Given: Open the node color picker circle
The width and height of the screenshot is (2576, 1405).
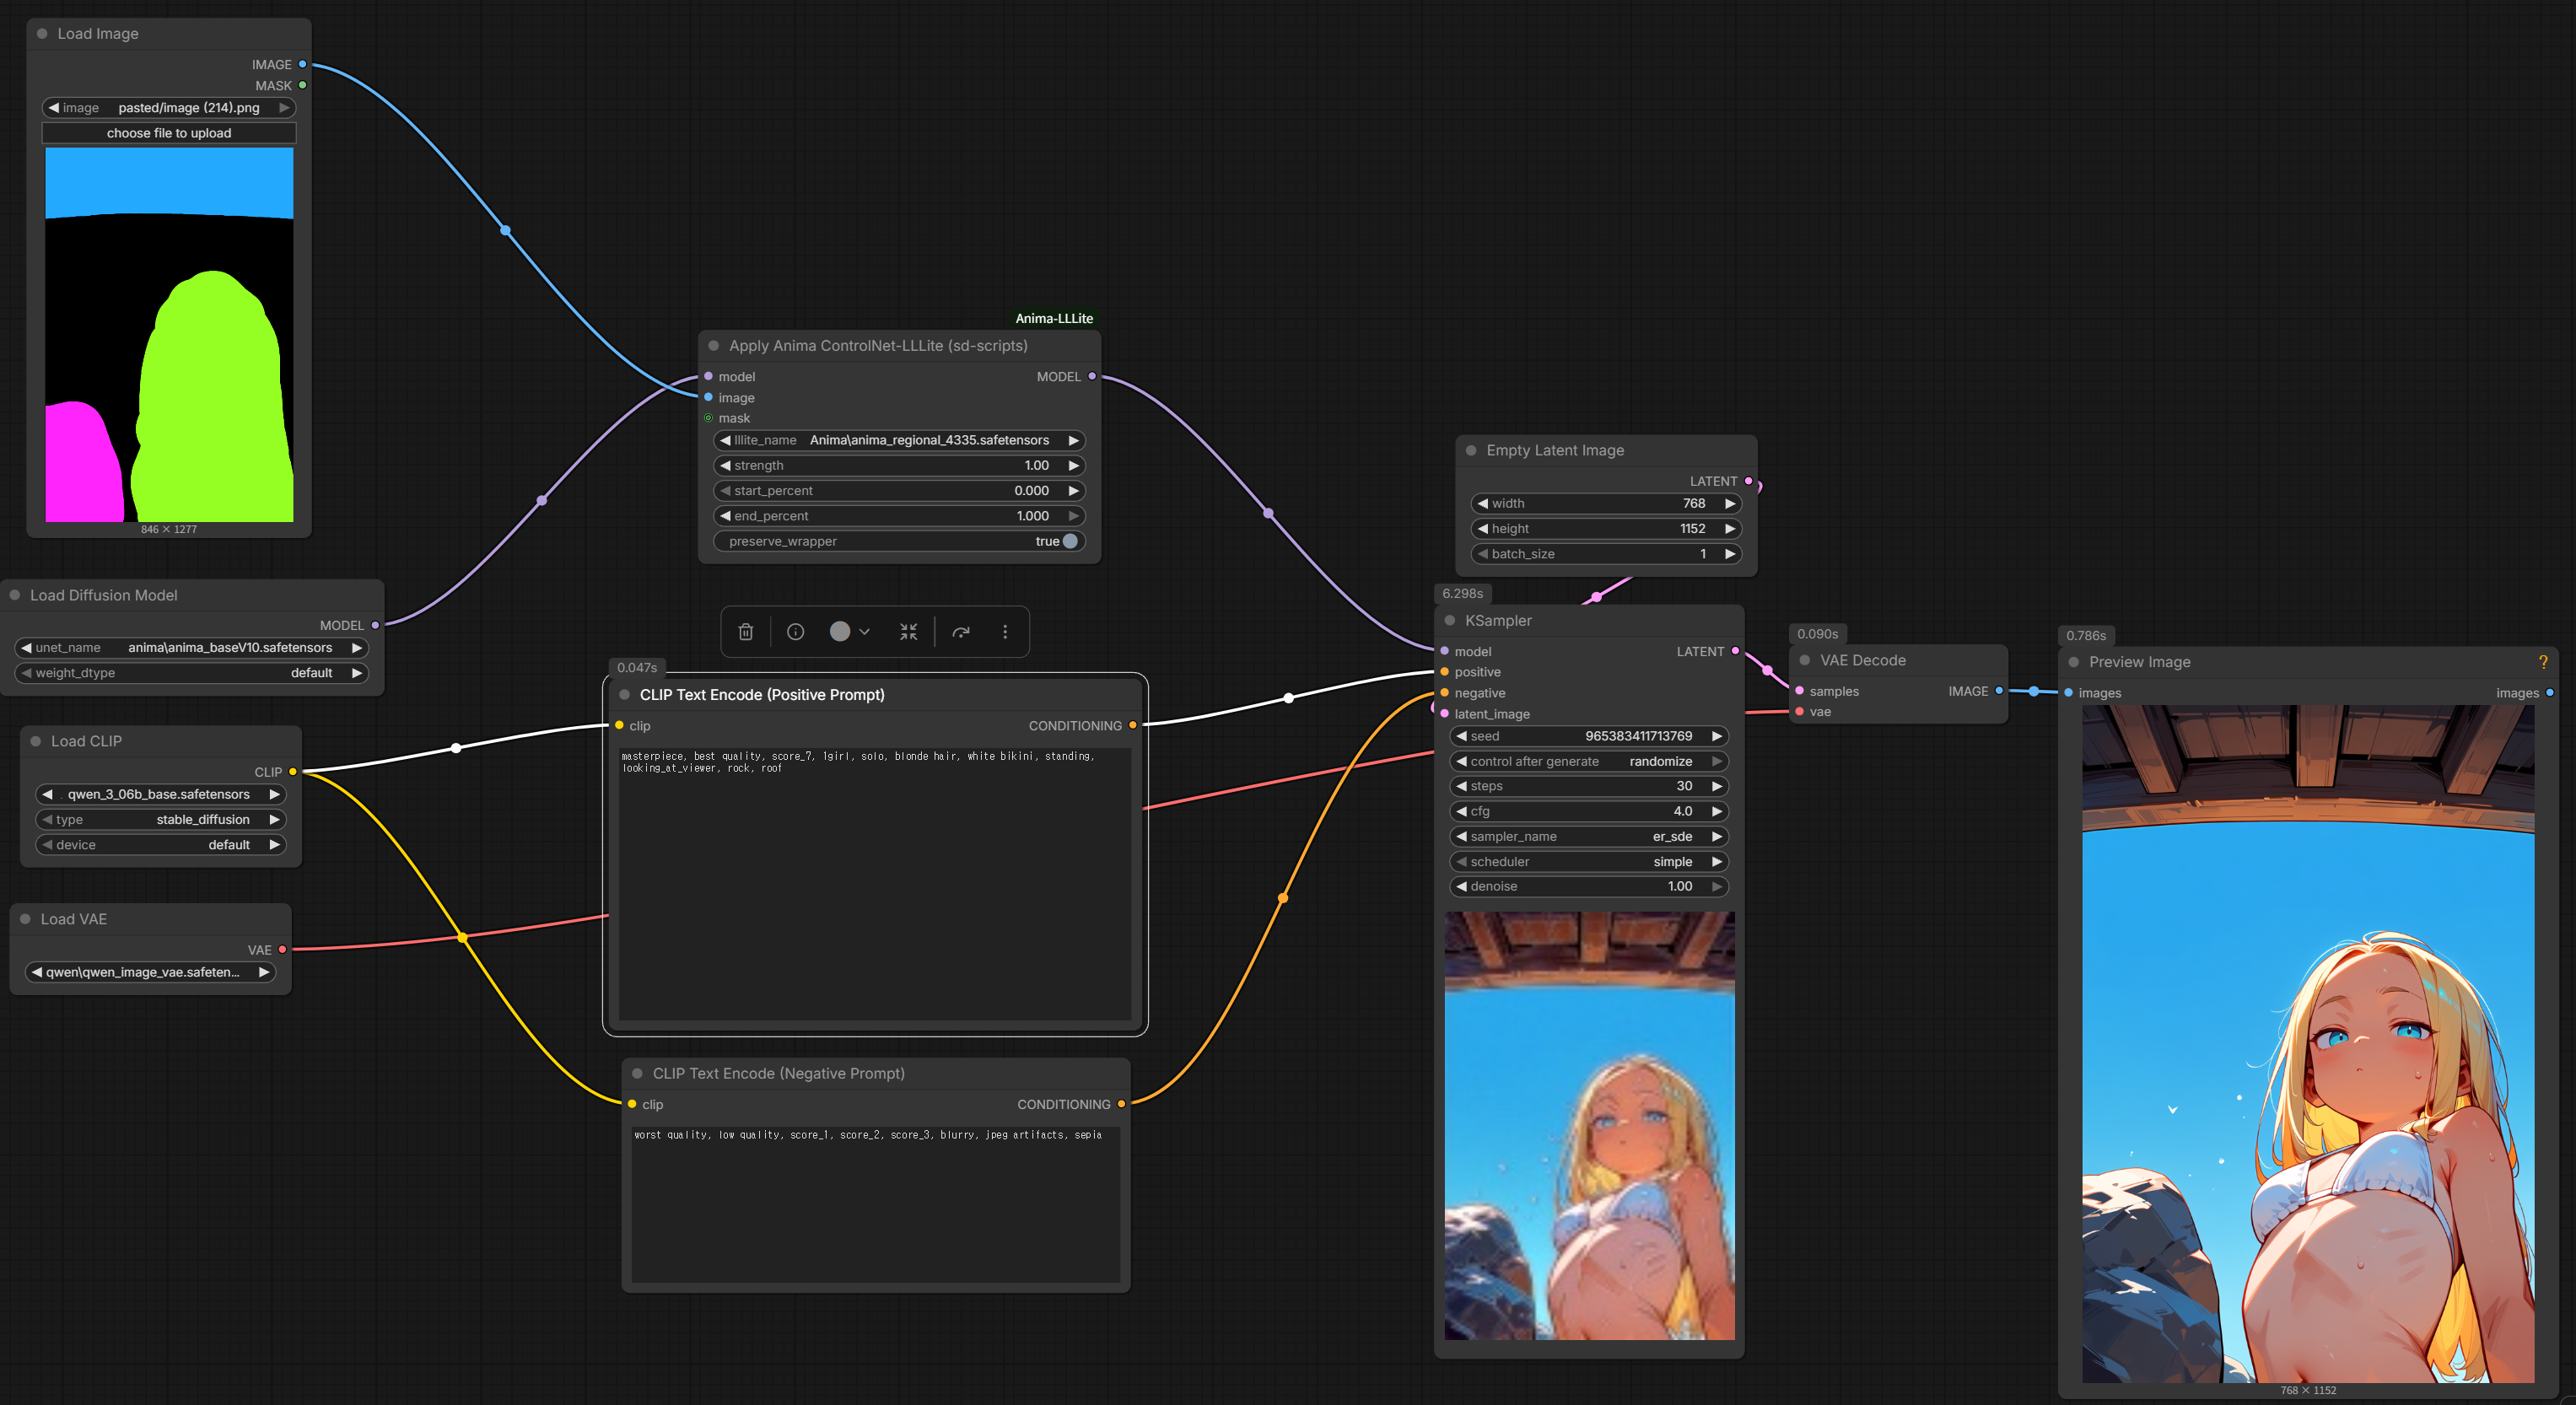Looking at the screenshot, I should click(x=840, y=631).
